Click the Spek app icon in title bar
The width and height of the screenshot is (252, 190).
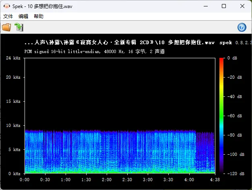point(6,6)
